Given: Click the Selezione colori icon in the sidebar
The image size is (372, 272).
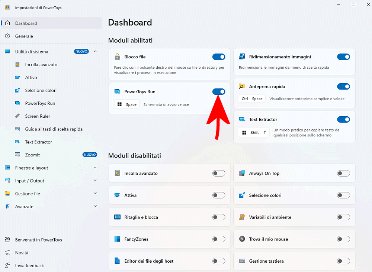Looking at the screenshot, I should [x=17, y=90].
